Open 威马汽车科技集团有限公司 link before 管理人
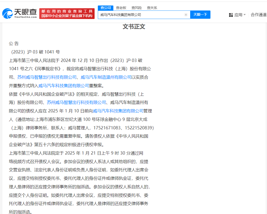 (x=118, y=111)
